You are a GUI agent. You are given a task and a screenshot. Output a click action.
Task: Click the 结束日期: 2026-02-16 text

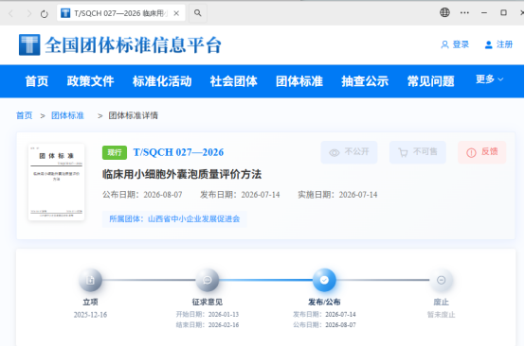click(208, 325)
